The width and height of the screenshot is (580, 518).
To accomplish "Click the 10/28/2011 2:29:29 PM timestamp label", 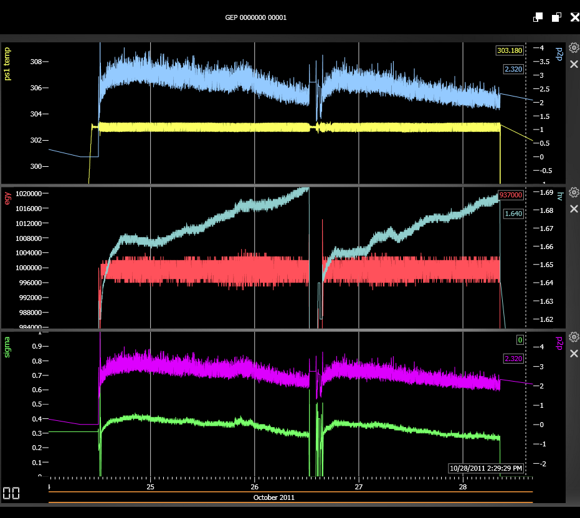I will click(x=486, y=468).
